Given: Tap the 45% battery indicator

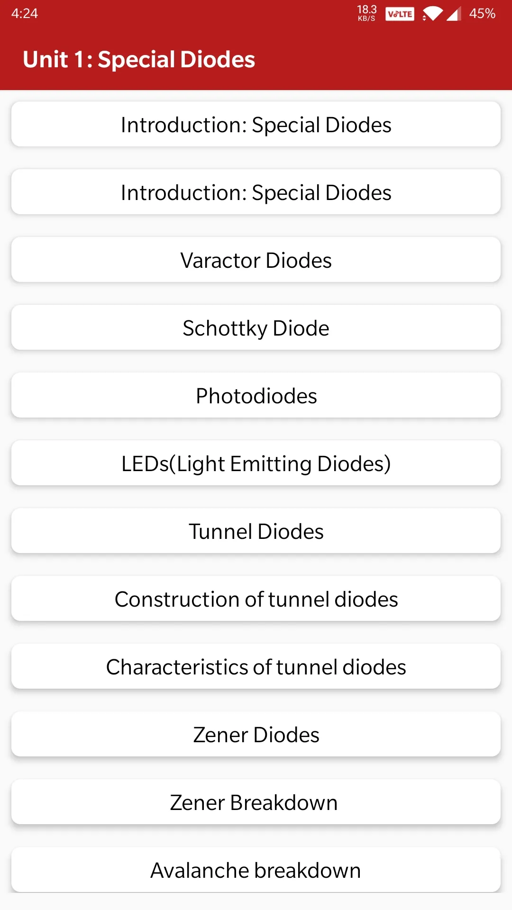Looking at the screenshot, I should (482, 13).
